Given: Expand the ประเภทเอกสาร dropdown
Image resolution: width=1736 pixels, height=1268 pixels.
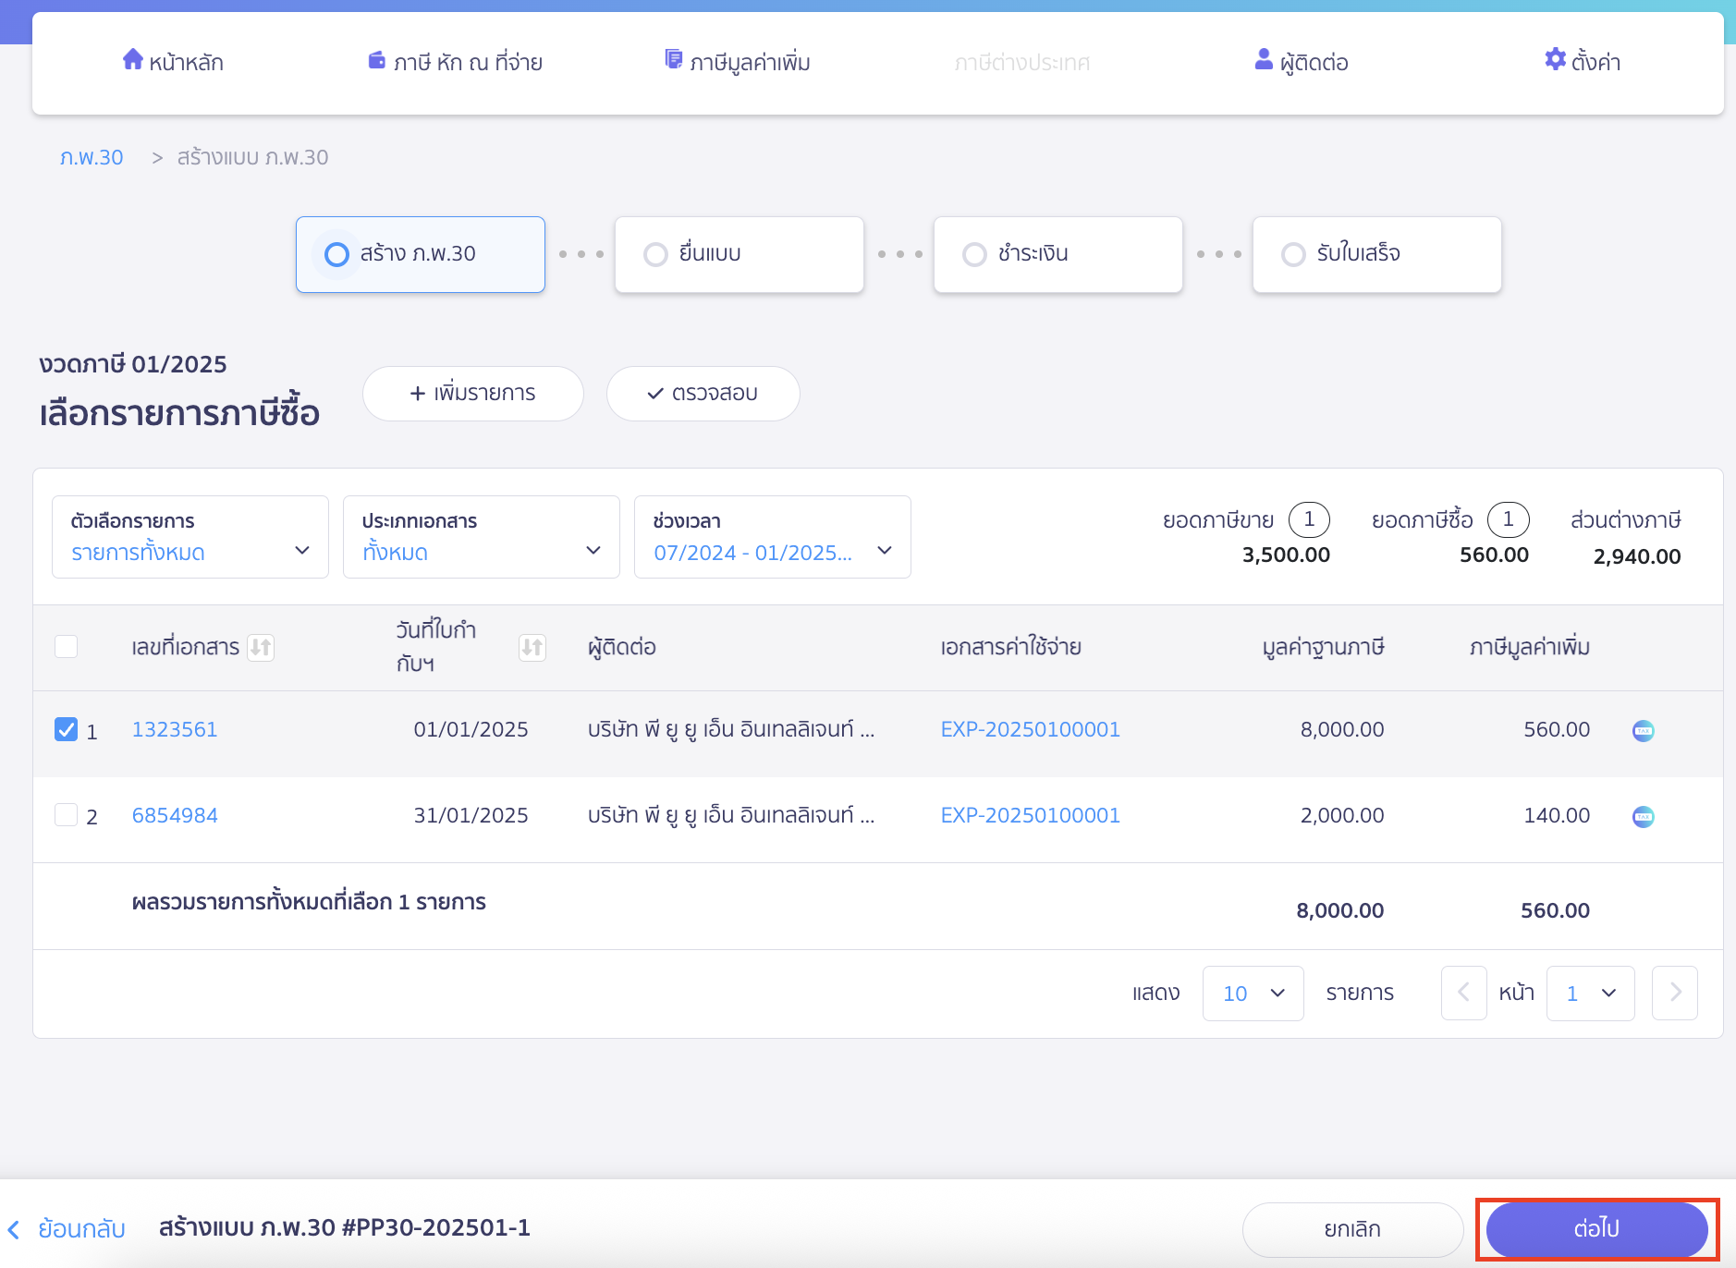Looking at the screenshot, I should pyautogui.click(x=481, y=538).
